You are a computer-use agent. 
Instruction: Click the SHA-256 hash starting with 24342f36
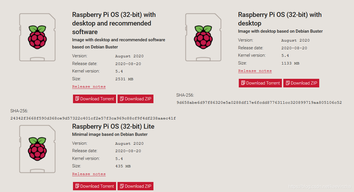pyautogui.click(x=93, y=118)
